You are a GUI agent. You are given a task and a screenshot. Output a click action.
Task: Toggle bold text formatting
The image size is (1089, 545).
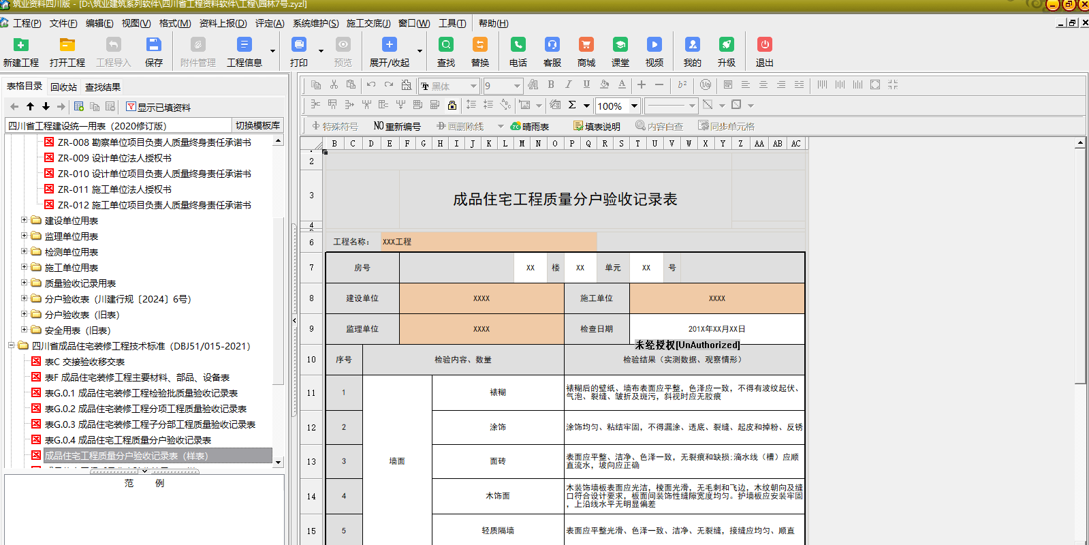click(x=551, y=85)
